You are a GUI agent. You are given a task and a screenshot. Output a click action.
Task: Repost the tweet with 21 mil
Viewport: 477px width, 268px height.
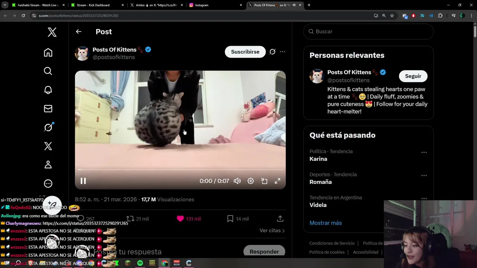(x=138, y=219)
